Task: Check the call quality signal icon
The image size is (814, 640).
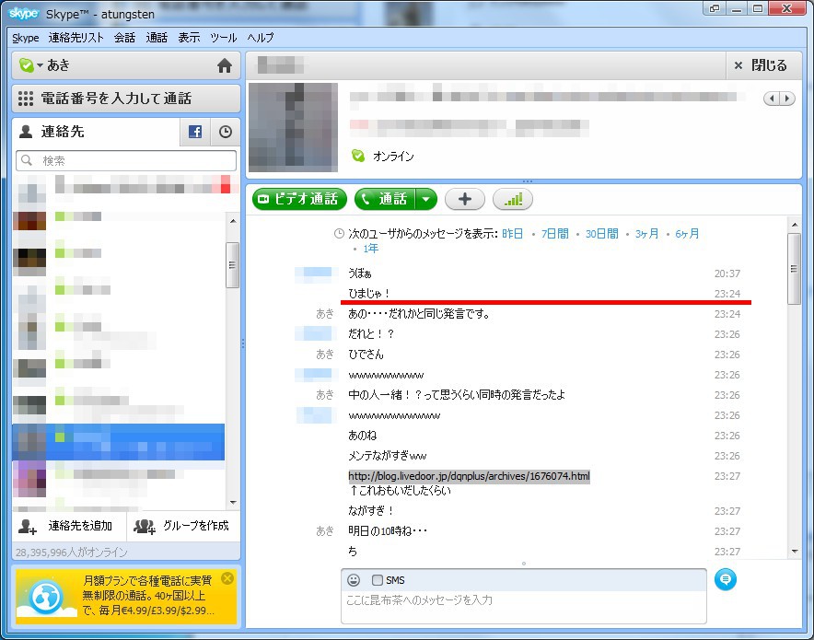Action: pos(512,199)
